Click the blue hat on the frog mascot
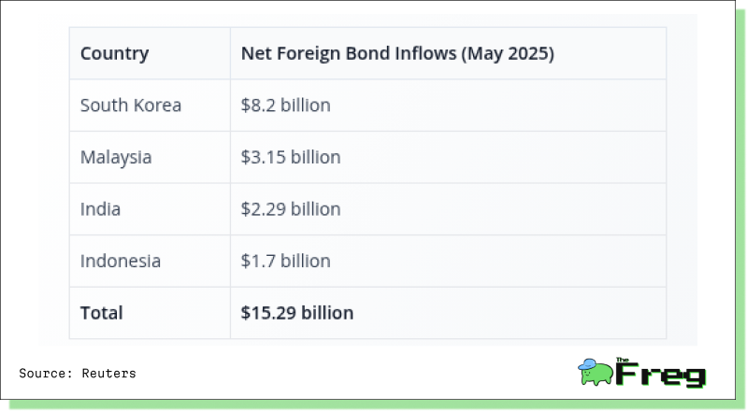 click(587, 364)
